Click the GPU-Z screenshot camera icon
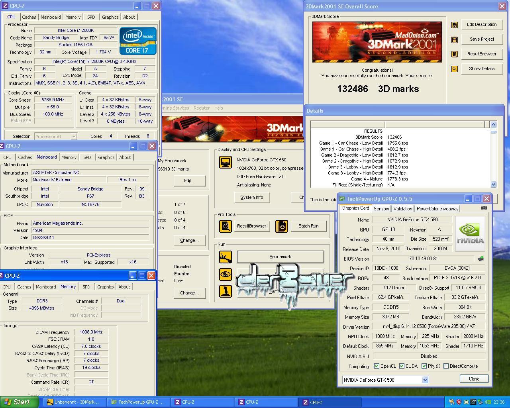The image size is (510, 408). (484, 208)
